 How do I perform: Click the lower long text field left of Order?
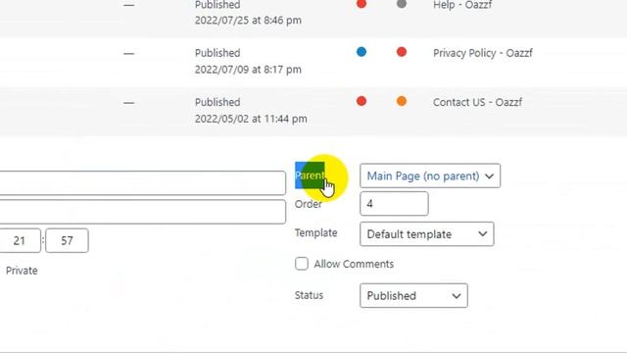click(x=143, y=212)
